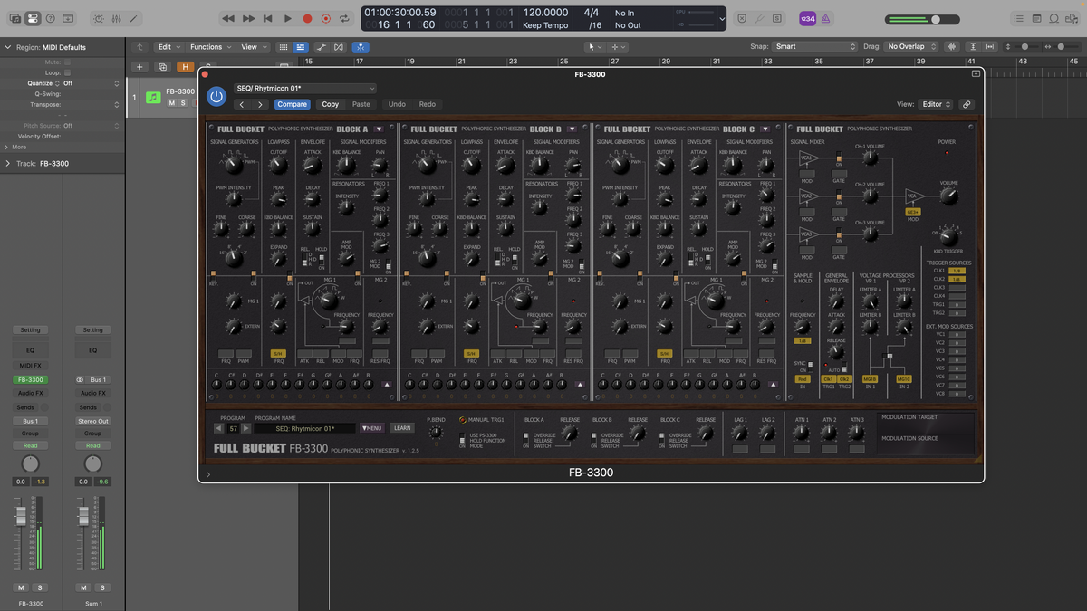The height and width of the screenshot is (611, 1087).
Task: Switch to grid view icon in toolbar
Action: pos(283,47)
